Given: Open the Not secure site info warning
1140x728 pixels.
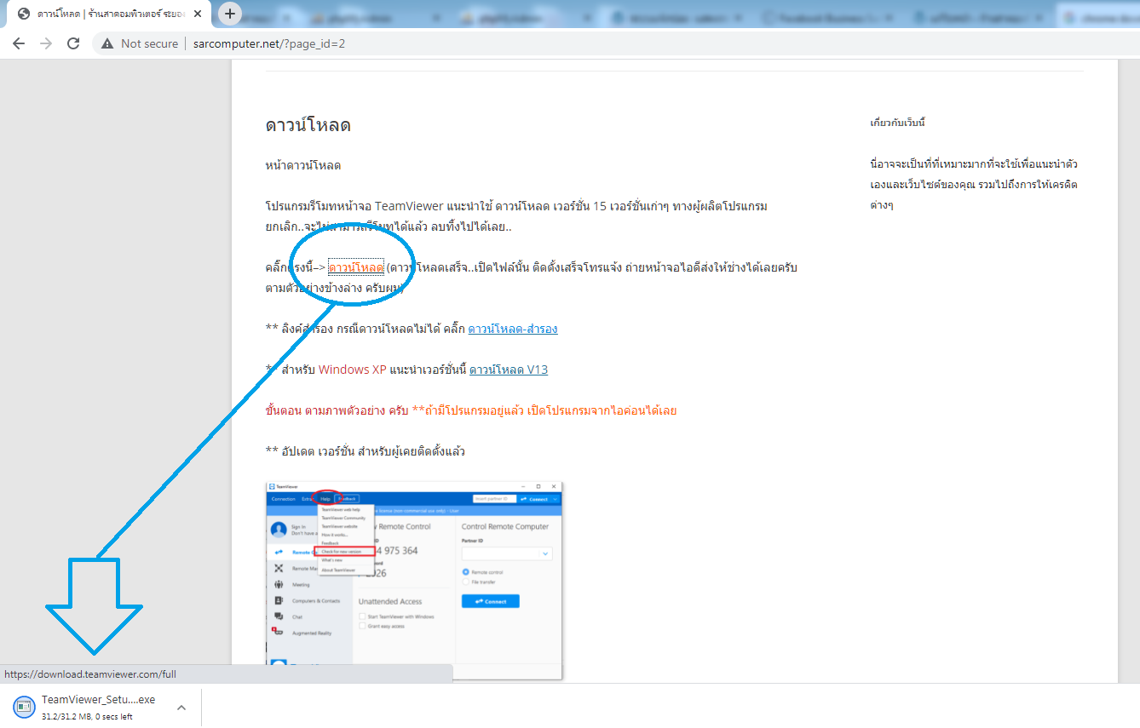Looking at the screenshot, I should pyautogui.click(x=140, y=43).
